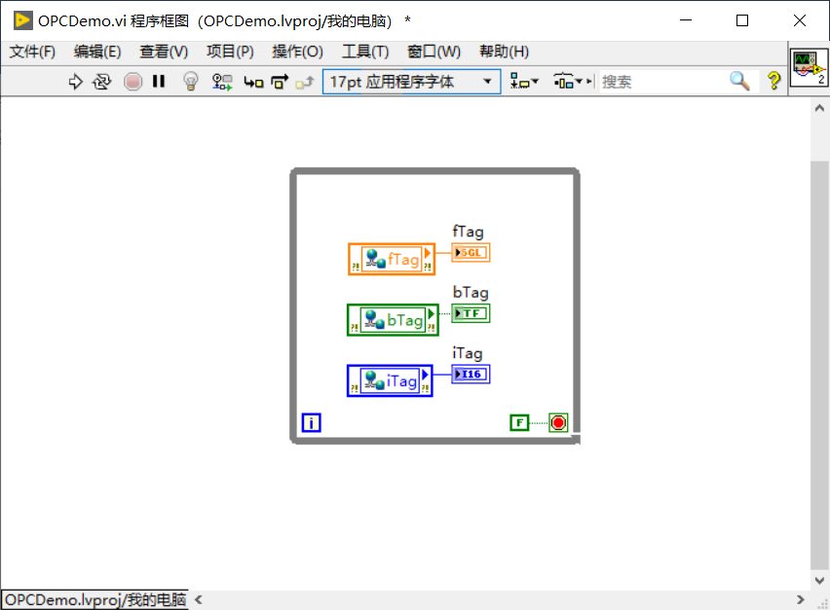Abort execution with the red stop button
The image size is (830, 610).
tap(132, 82)
